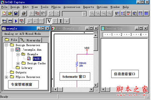Viewport: 151px width, 100px height.
Task: Click the Cut scissors icon
Action: (x=31, y=13)
